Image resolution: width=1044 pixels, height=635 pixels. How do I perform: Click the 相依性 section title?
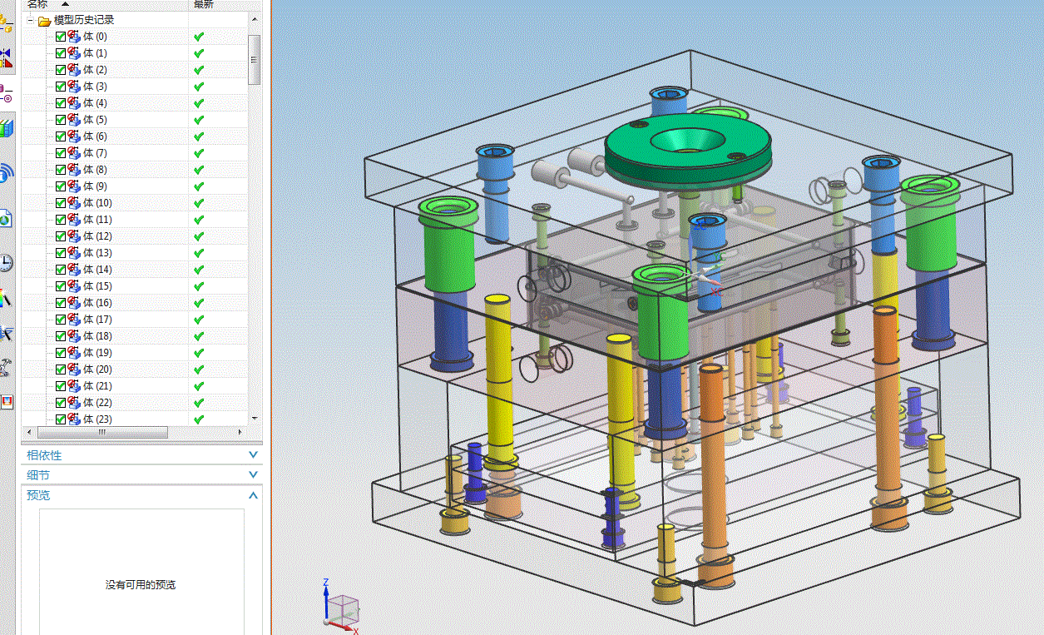tap(44, 455)
